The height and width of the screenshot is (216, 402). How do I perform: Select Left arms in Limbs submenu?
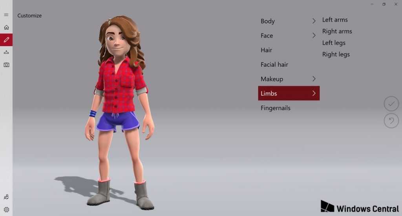(x=335, y=20)
